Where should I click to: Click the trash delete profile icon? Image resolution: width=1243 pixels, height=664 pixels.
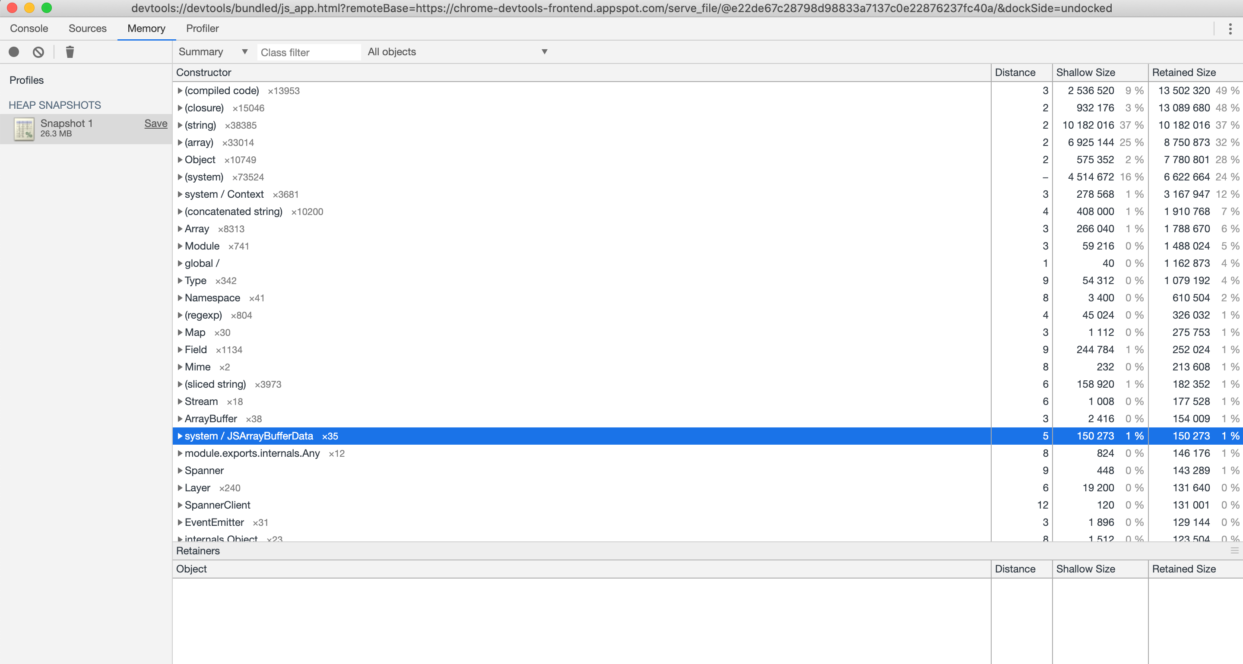(70, 52)
